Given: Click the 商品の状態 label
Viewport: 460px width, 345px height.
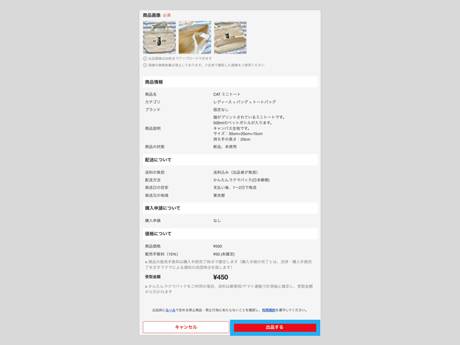Looking at the screenshot, I should coord(155,147).
